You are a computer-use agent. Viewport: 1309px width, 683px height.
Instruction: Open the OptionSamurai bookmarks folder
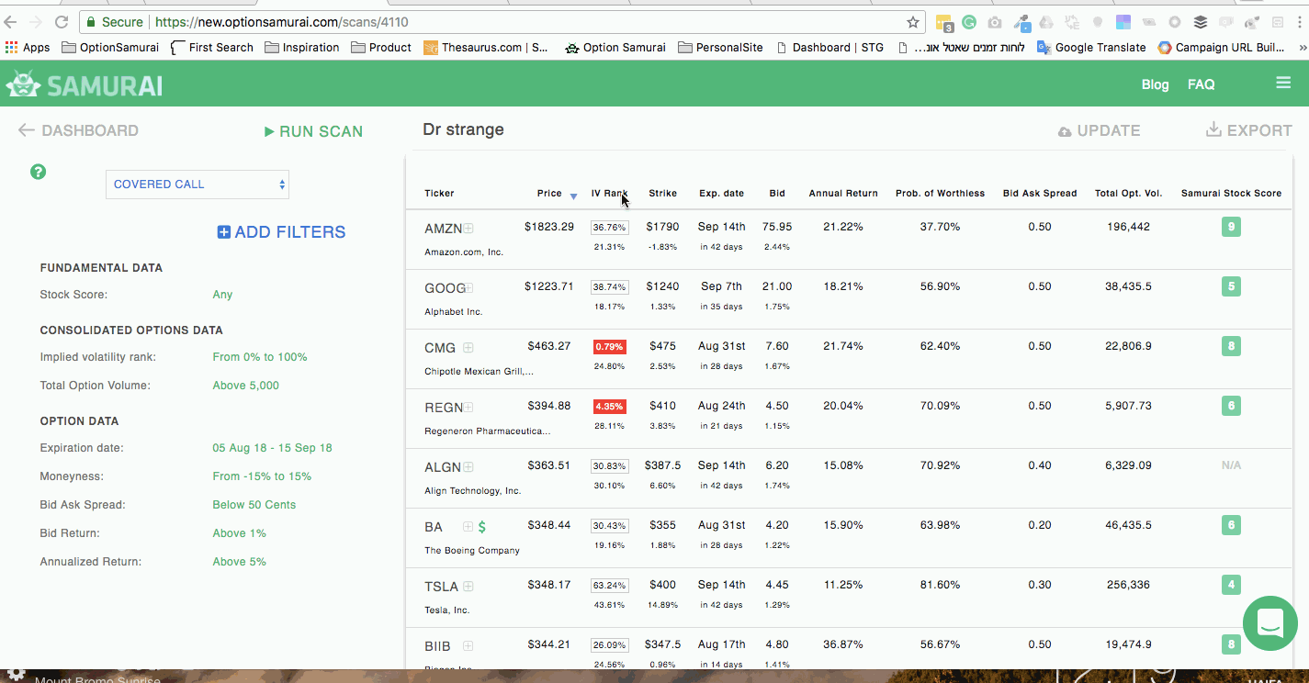[110, 47]
